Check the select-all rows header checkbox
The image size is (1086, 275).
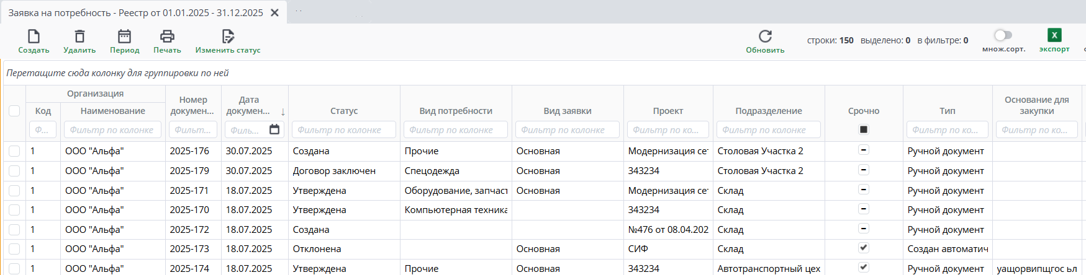coord(14,111)
